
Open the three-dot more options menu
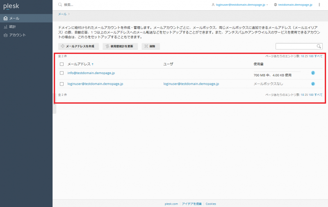[x=319, y=4]
